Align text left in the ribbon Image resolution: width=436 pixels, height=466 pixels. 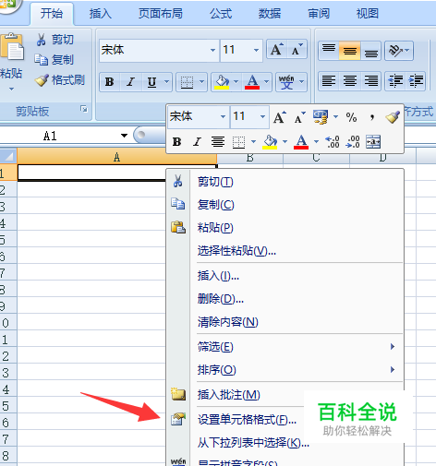[x=329, y=81]
